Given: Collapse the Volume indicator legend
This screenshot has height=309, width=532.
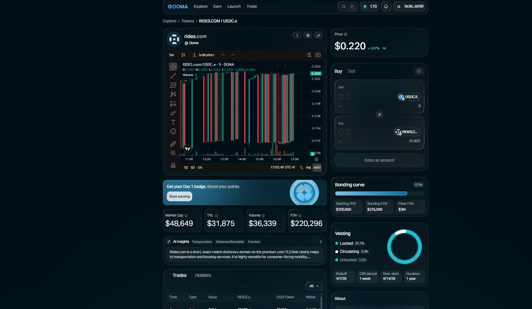Looking at the screenshot, I should (186, 81).
